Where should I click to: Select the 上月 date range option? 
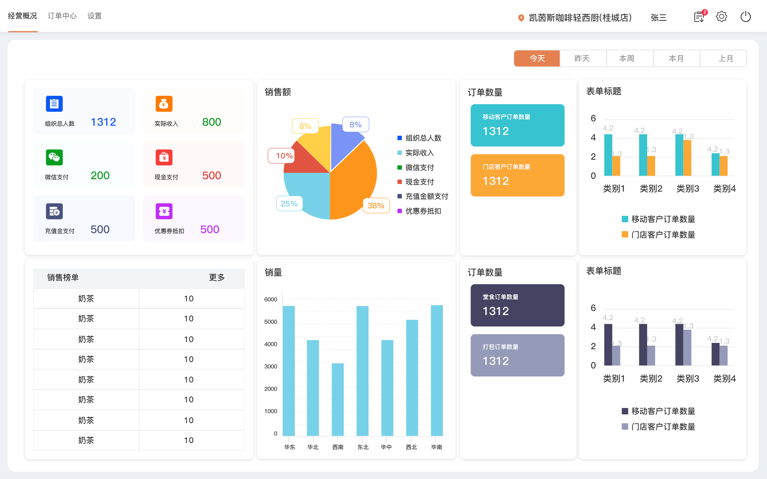tap(725, 58)
